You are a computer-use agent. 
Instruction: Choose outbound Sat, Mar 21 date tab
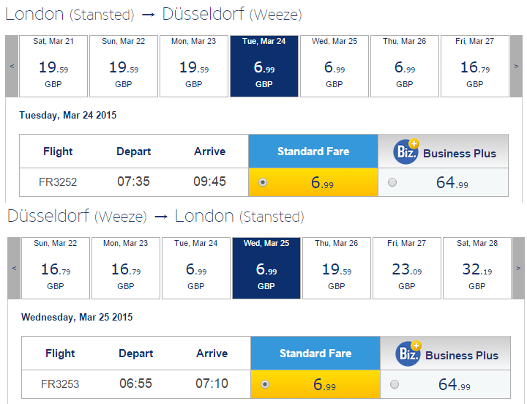53,66
